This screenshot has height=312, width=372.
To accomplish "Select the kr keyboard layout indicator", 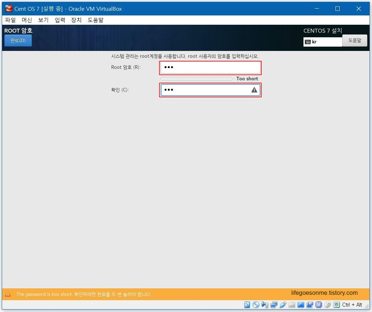I will point(322,42).
